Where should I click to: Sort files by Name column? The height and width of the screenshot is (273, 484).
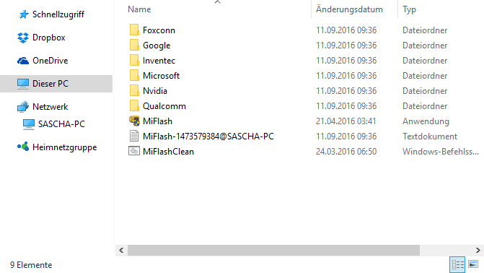tap(139, 9)
